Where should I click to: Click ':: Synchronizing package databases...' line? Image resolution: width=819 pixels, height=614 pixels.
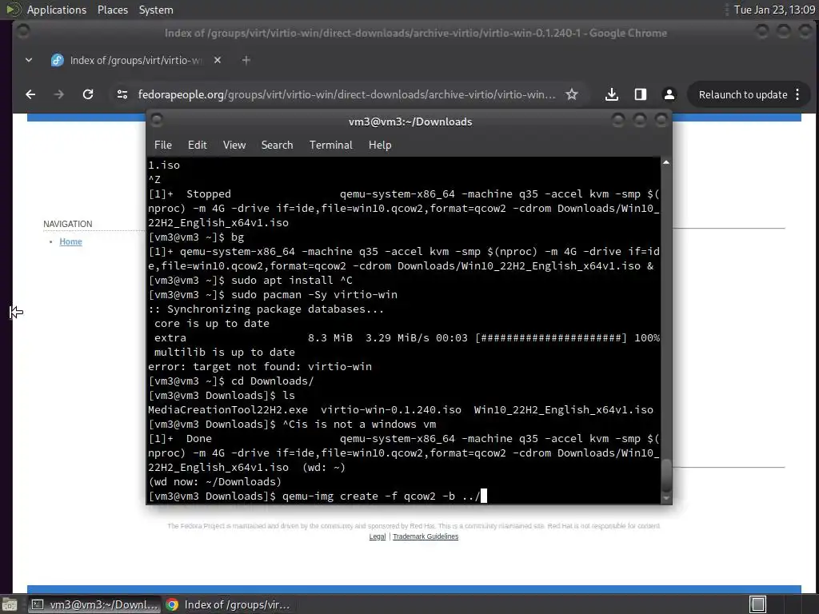[x=266, y=309]
